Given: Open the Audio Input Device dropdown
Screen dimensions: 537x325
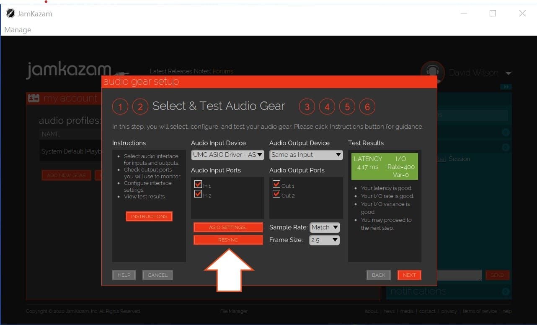Looking at the screenshot, I should point(227,155).
